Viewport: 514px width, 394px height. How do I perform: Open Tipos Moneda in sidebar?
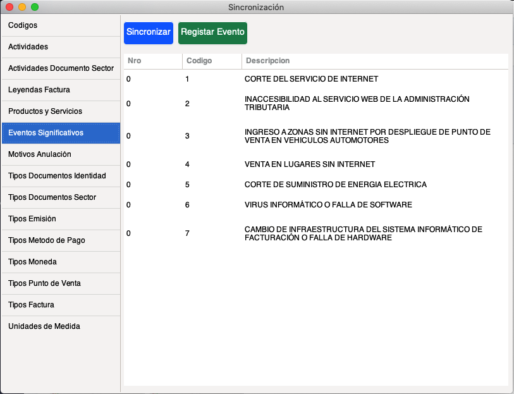[x=60, y=262]
